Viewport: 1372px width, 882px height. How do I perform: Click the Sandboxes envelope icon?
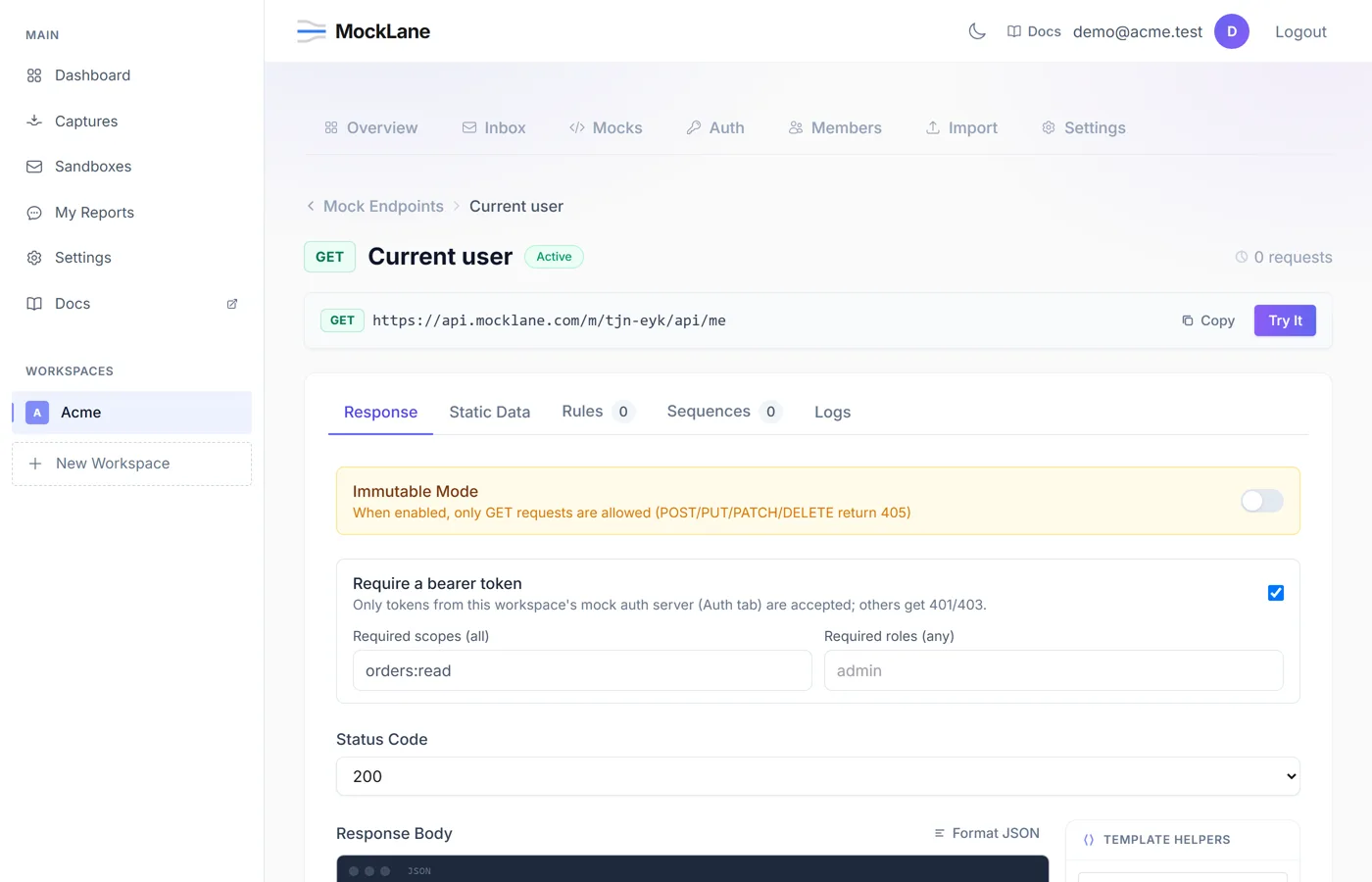(x=34, y=167)
